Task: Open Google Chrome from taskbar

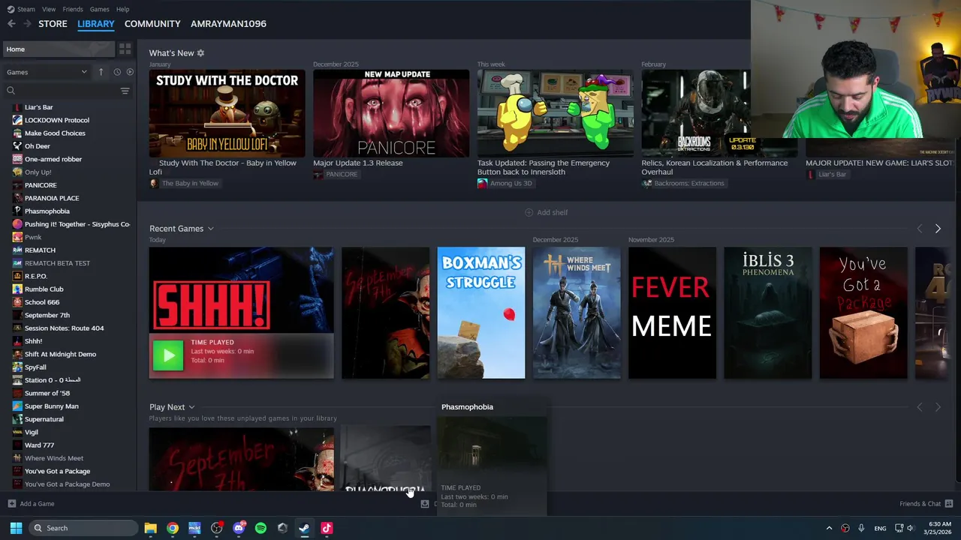Action: click(173, 528)
